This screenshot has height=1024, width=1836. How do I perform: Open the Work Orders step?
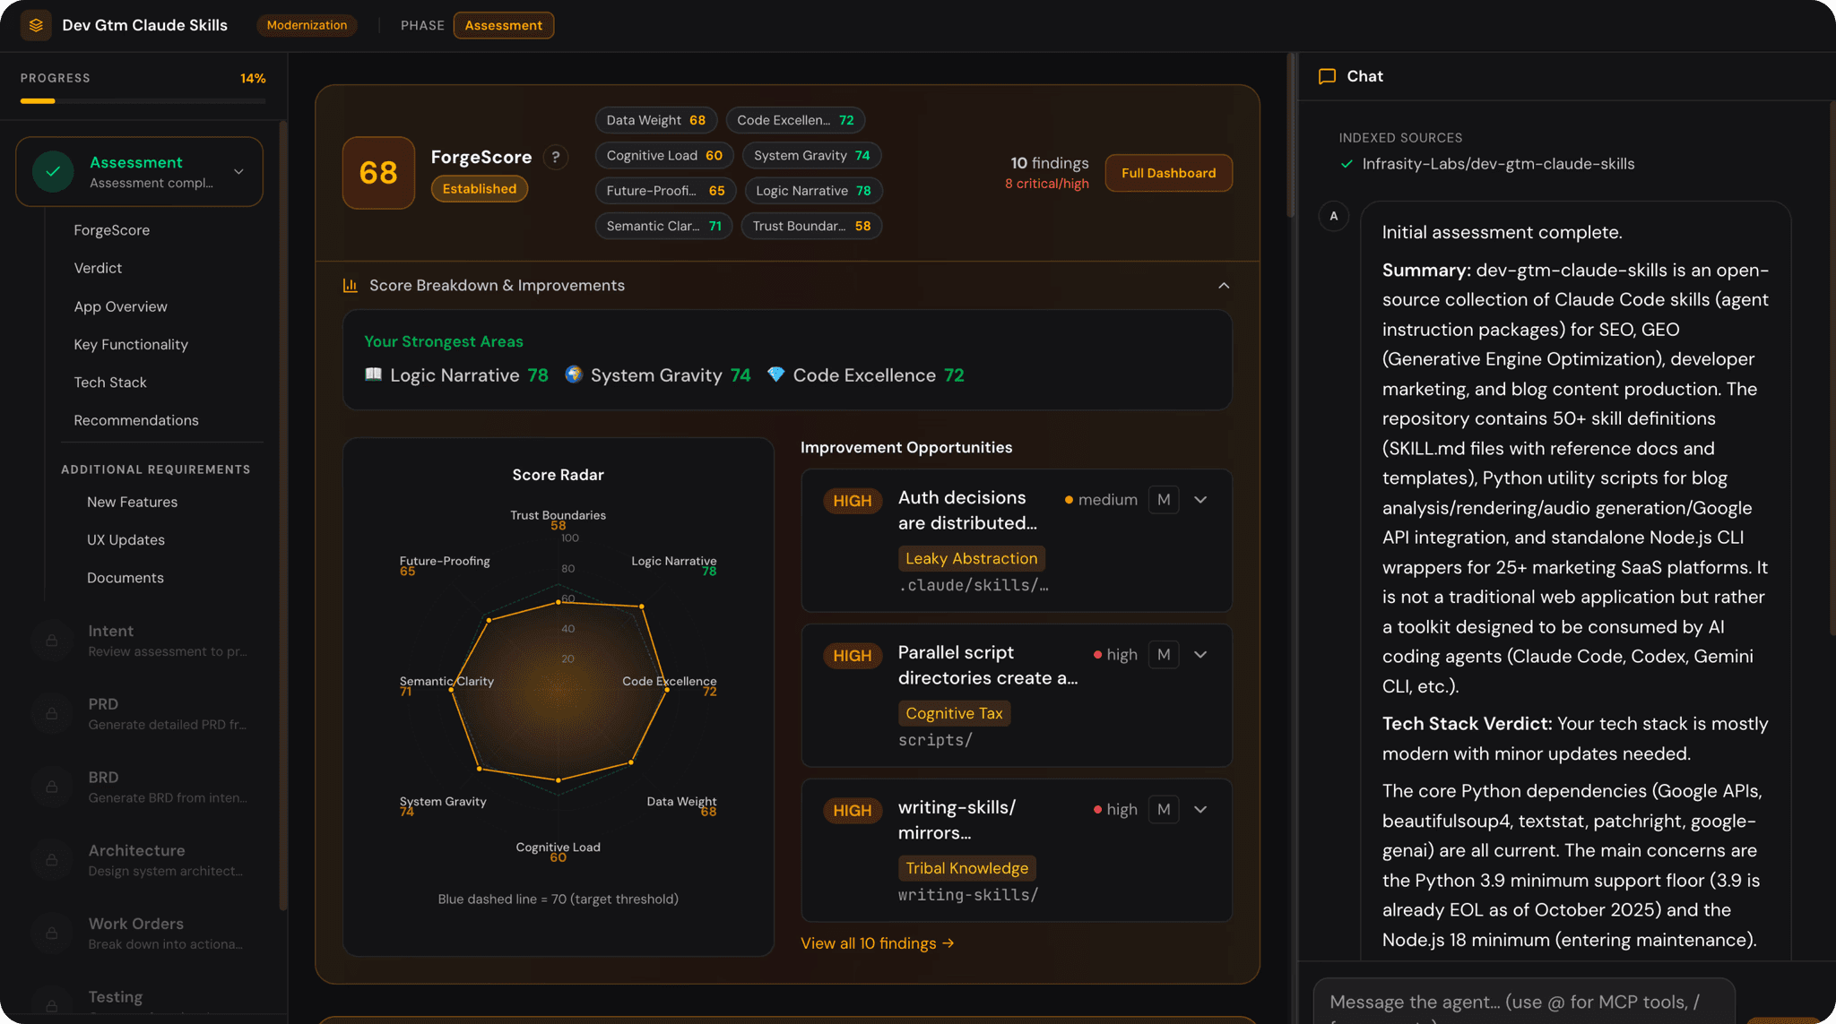[x=143, y=934]
